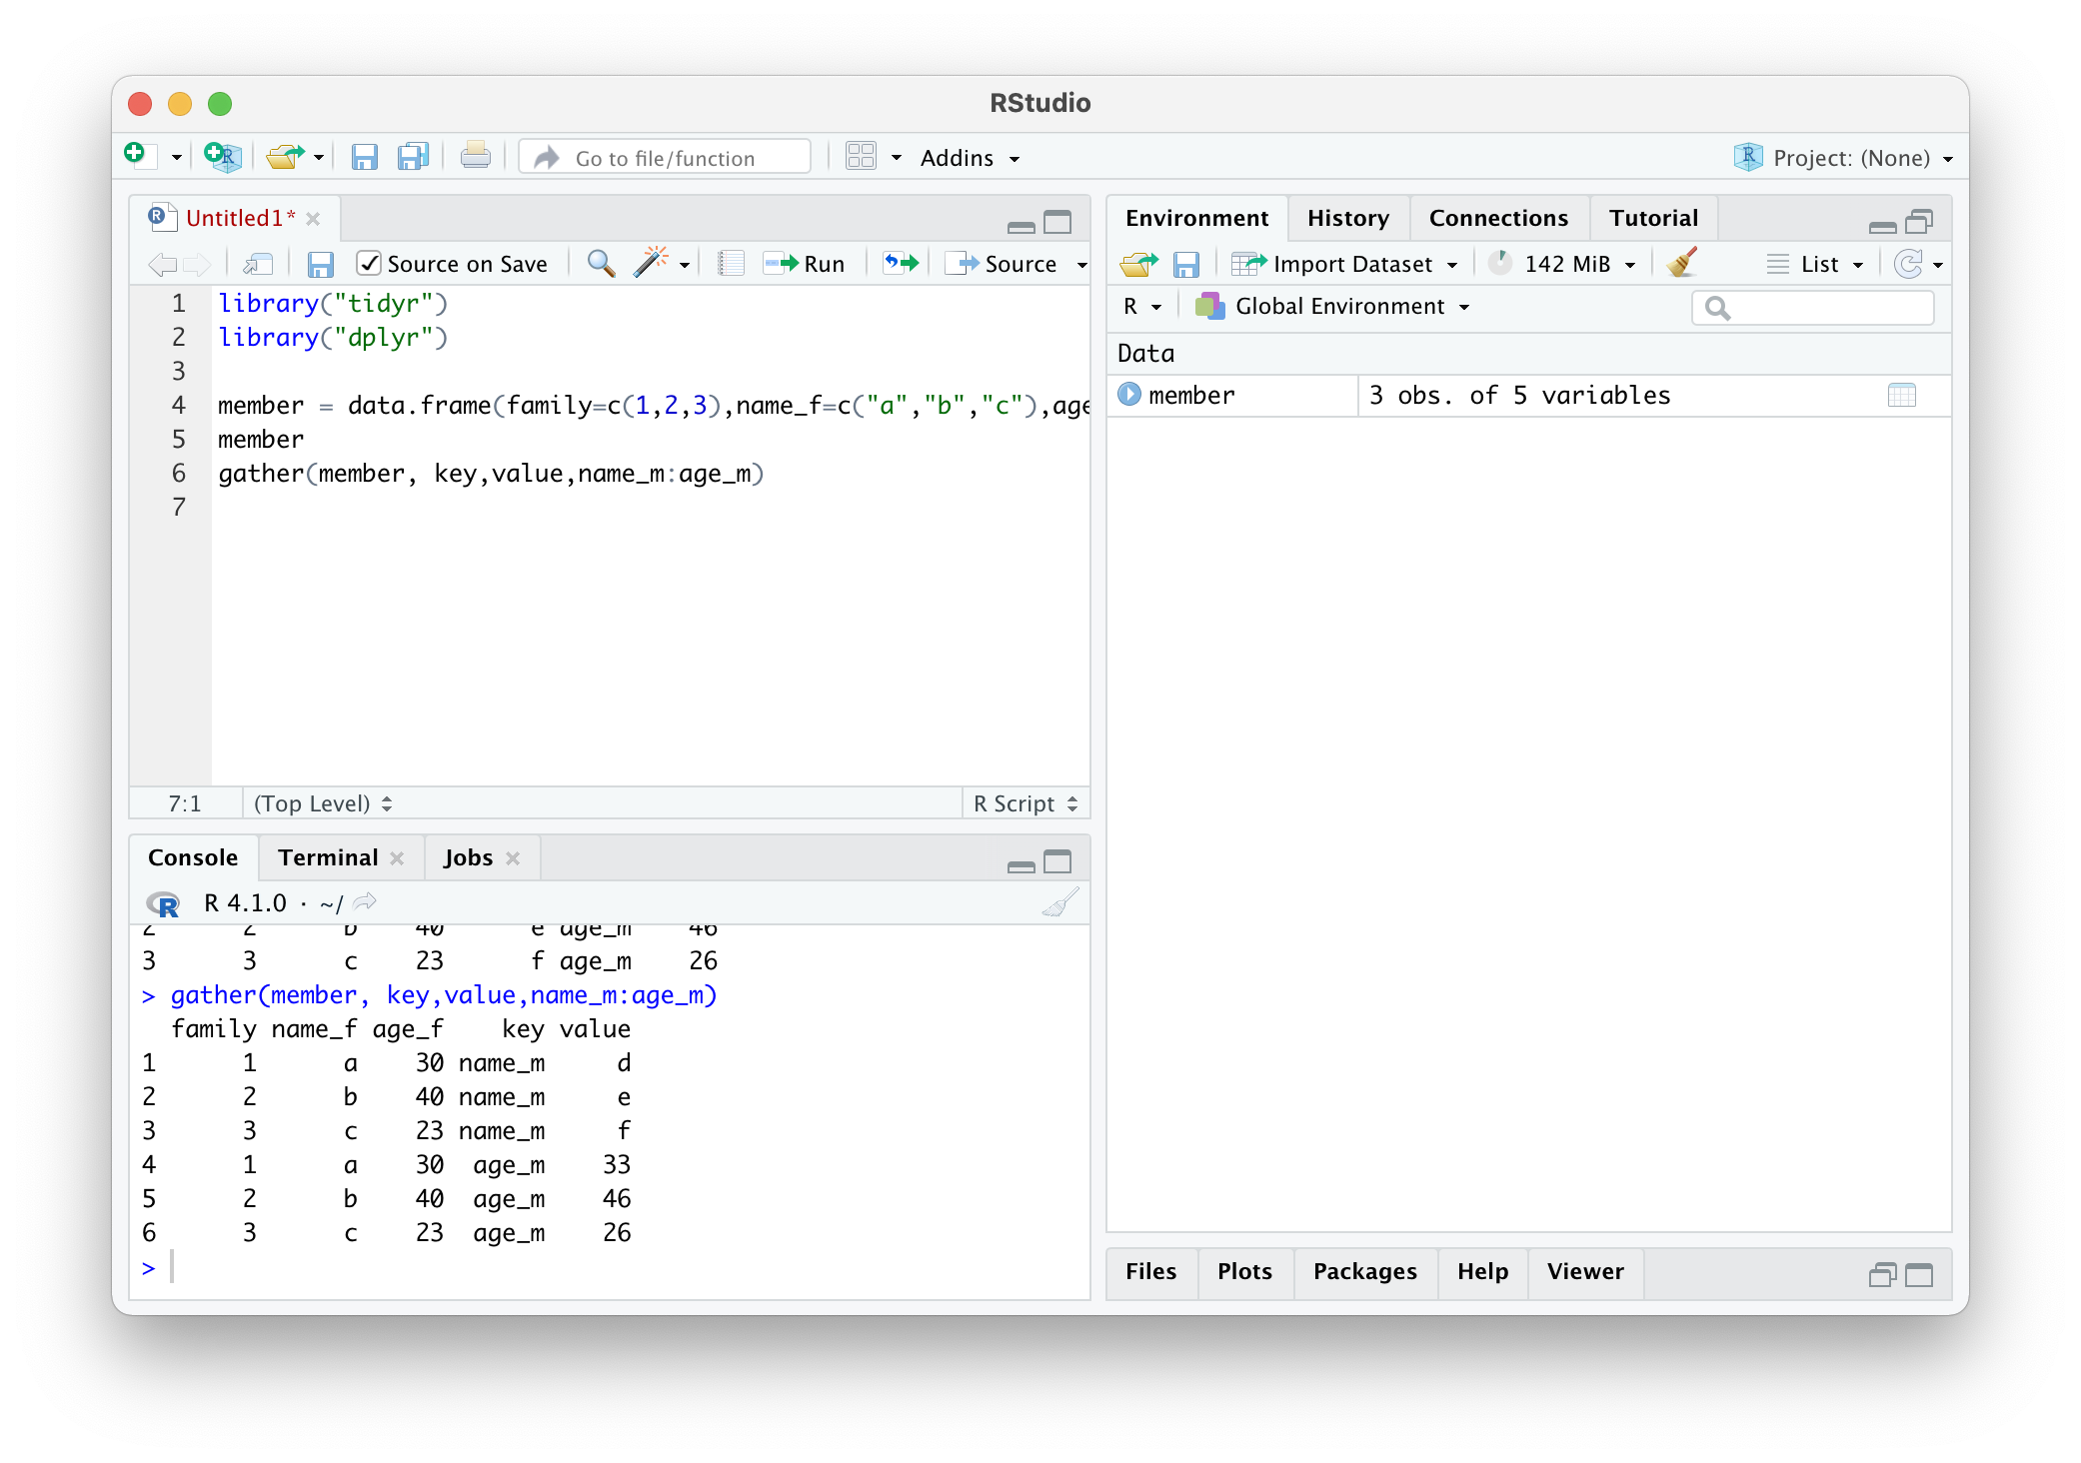
Task: Close the Untitled1 tab
Action: click(x=313, y=219)
